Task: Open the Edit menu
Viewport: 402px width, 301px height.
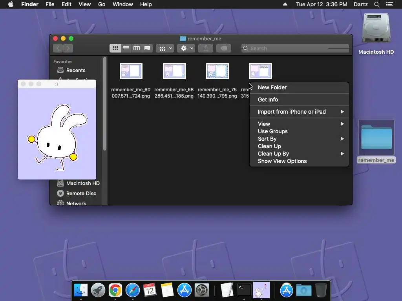Action: 66,4
